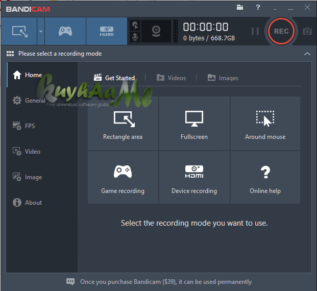Click the '0 bytes / 668.7GB' storage text
The height and width of the screenshot is (291, 317).
(209, 38)
